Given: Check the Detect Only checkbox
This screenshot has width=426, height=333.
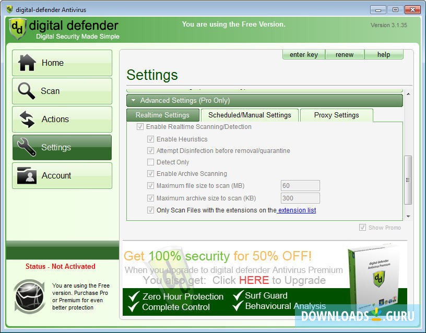Looking at the screenshot, I should 150,162.
